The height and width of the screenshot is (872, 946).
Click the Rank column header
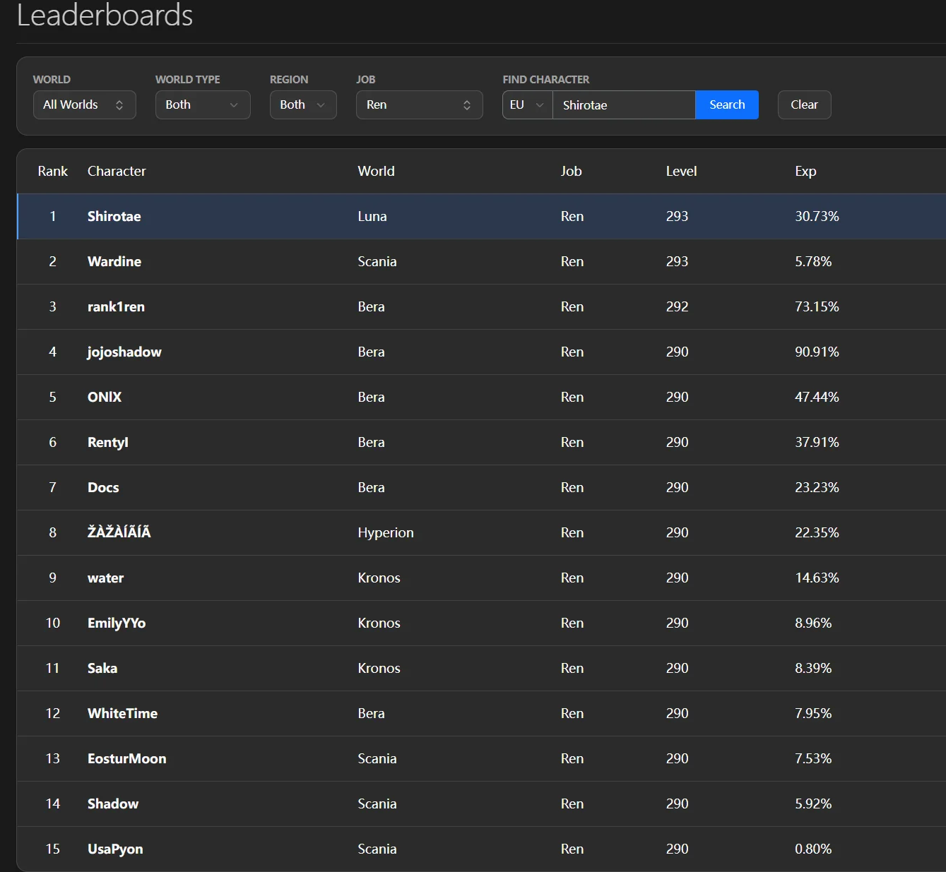(53, 172)
